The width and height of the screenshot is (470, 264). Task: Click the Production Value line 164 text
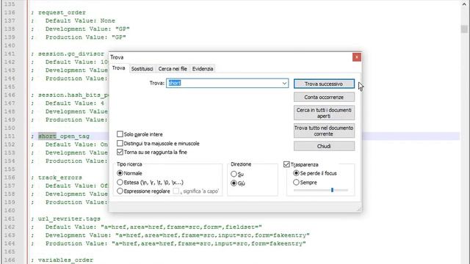176,243
